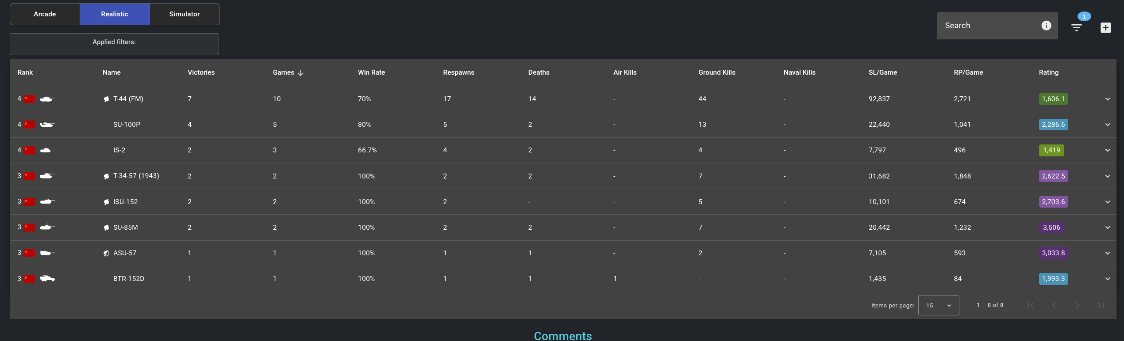This screenshot has width=1124, height=341.
Task: Click the China flag in ISU-152 row
Action: click(30, 202)
